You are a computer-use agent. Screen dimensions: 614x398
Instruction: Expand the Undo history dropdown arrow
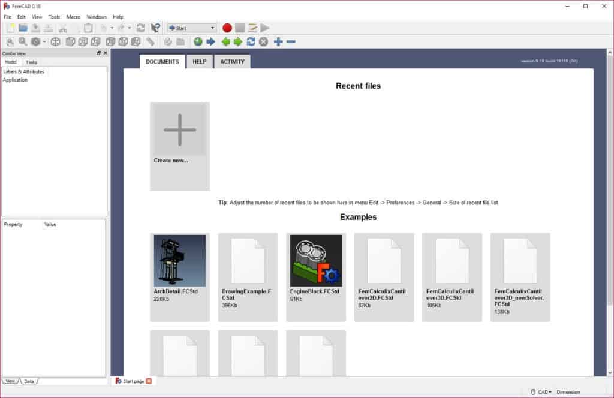112,28
